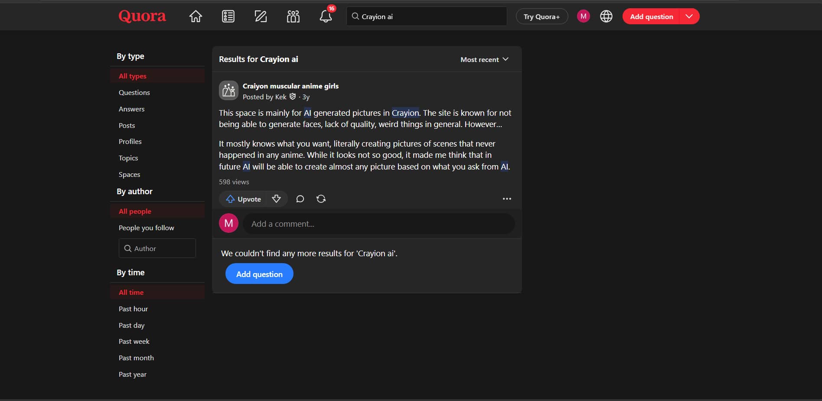Go to Quora home via the house icon
Image resolution: width=822 pixels, height=401 pixels.
coord(196,16)
